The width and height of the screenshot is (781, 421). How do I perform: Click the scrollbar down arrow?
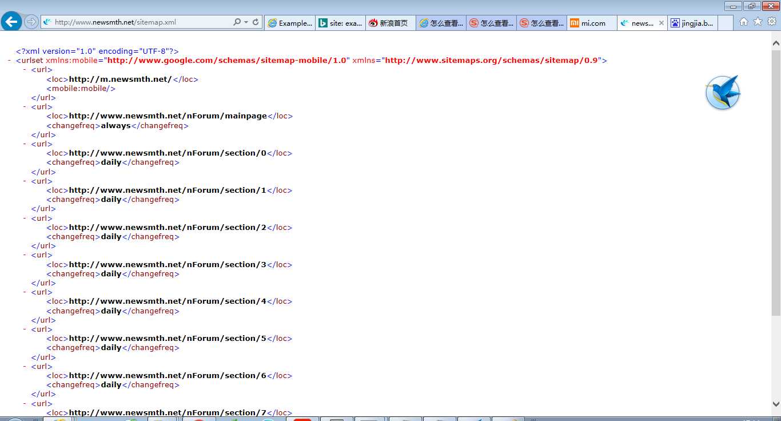pos(776,403)
